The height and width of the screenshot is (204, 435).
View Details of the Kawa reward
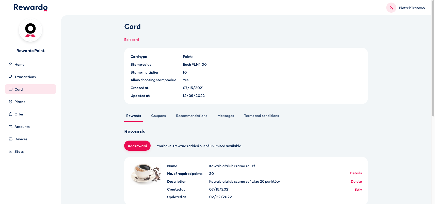pyautogui.click(x=356, y=173)
